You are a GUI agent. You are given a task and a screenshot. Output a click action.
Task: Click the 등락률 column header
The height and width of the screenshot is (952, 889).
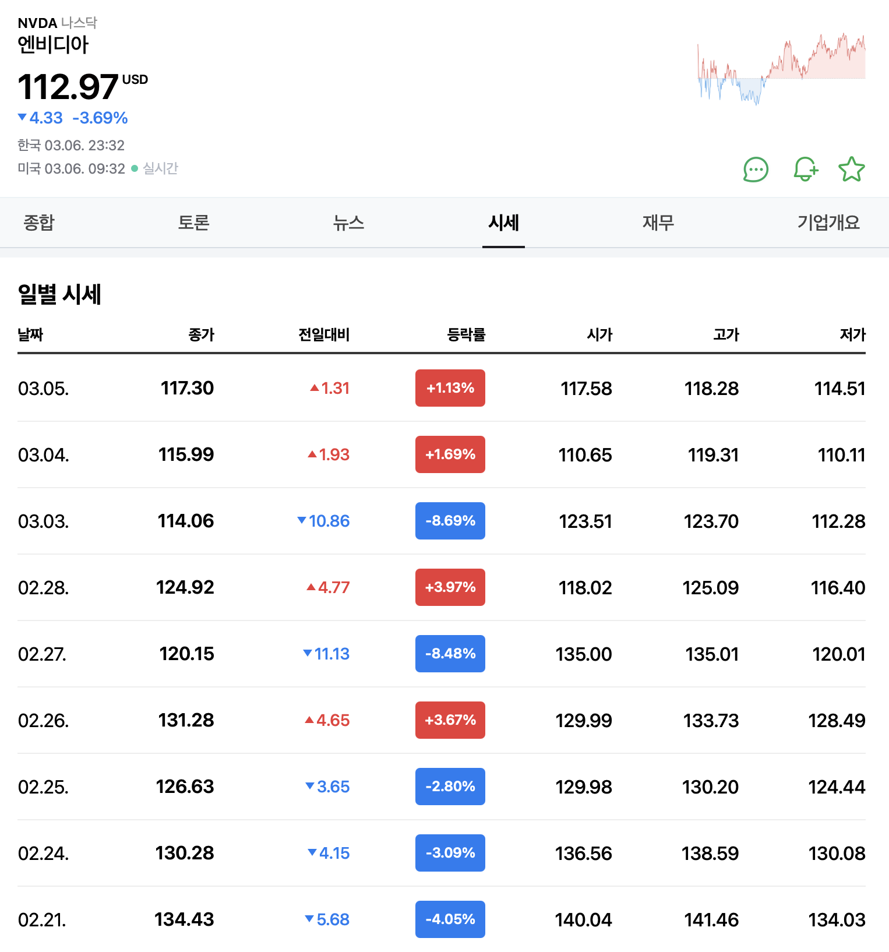point(466,335)
